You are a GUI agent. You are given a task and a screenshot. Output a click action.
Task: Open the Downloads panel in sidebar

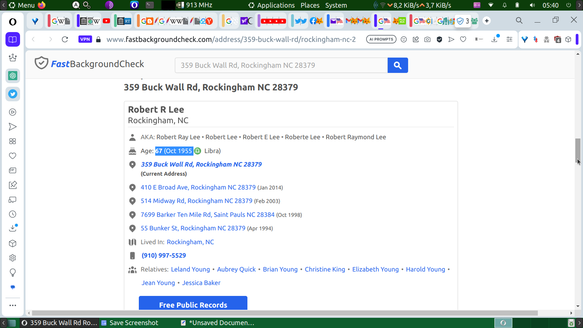tap(13, 228)
